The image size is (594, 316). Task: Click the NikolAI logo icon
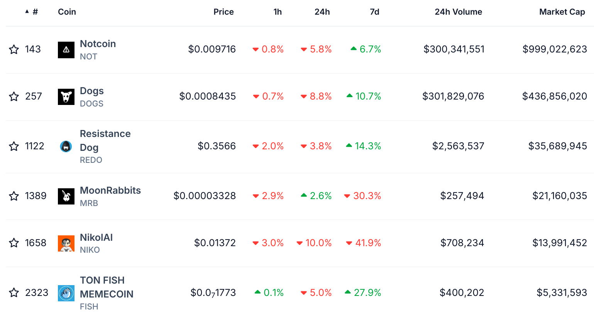(66, 243)
